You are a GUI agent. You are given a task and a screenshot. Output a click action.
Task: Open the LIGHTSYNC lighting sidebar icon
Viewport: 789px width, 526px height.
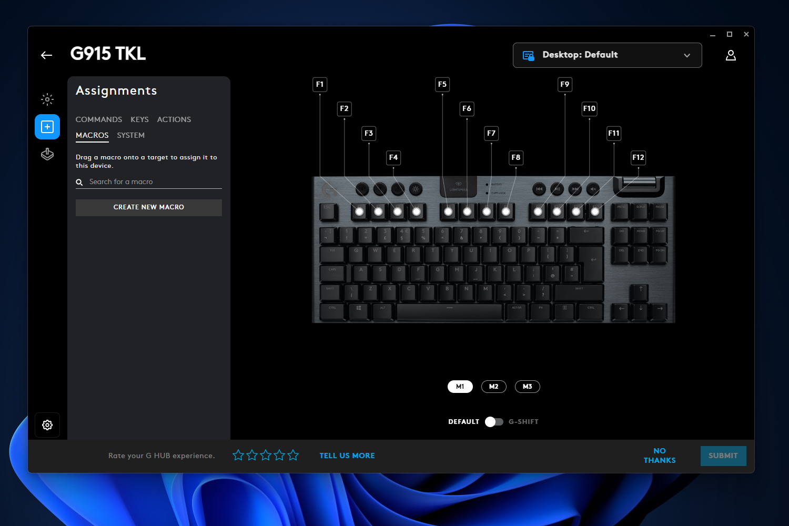tap(47, 99)
